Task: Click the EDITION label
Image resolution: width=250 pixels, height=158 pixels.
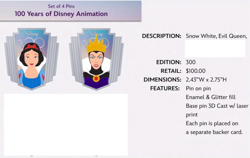Action: pyautogui.click(x=169, y=62)
